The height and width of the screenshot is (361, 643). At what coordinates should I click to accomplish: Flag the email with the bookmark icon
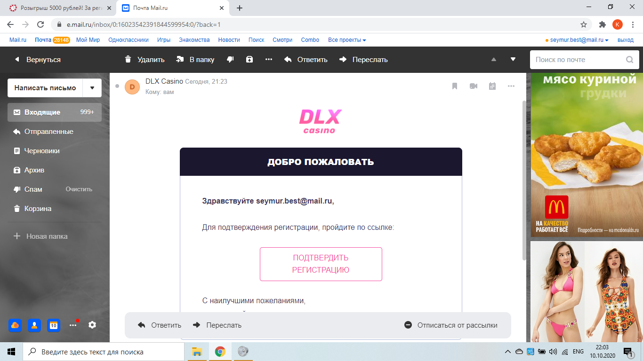click(455, 86)
